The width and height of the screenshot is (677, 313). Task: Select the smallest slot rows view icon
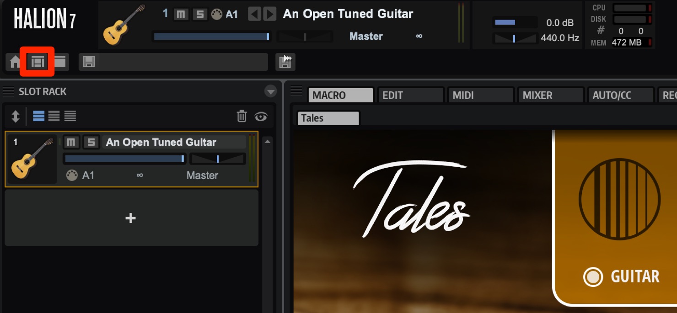[70, 116]
